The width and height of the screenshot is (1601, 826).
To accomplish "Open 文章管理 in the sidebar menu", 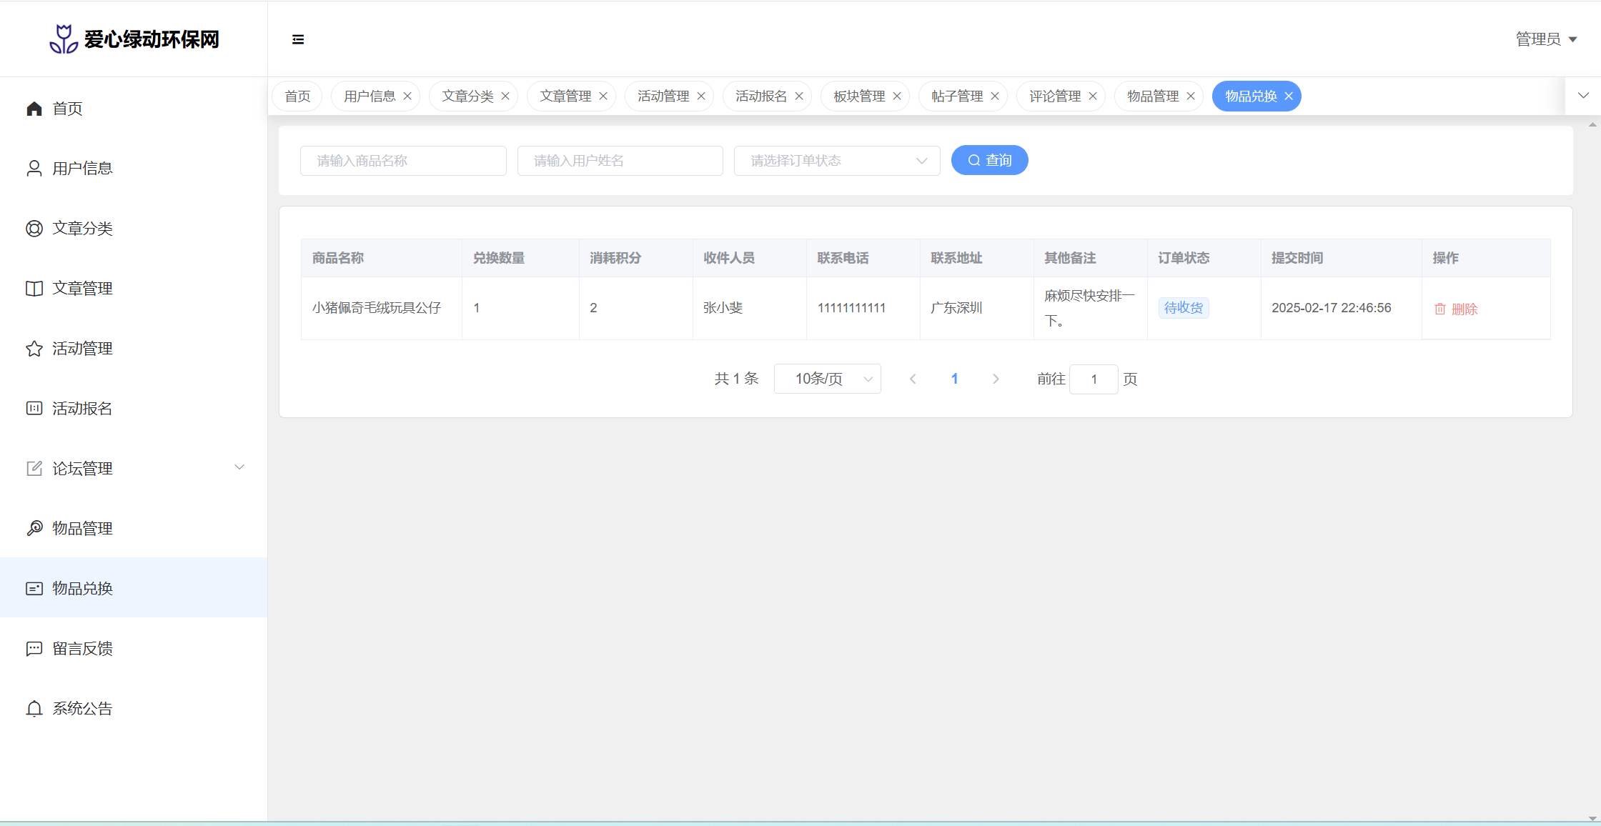I will [x=82, y=289].
